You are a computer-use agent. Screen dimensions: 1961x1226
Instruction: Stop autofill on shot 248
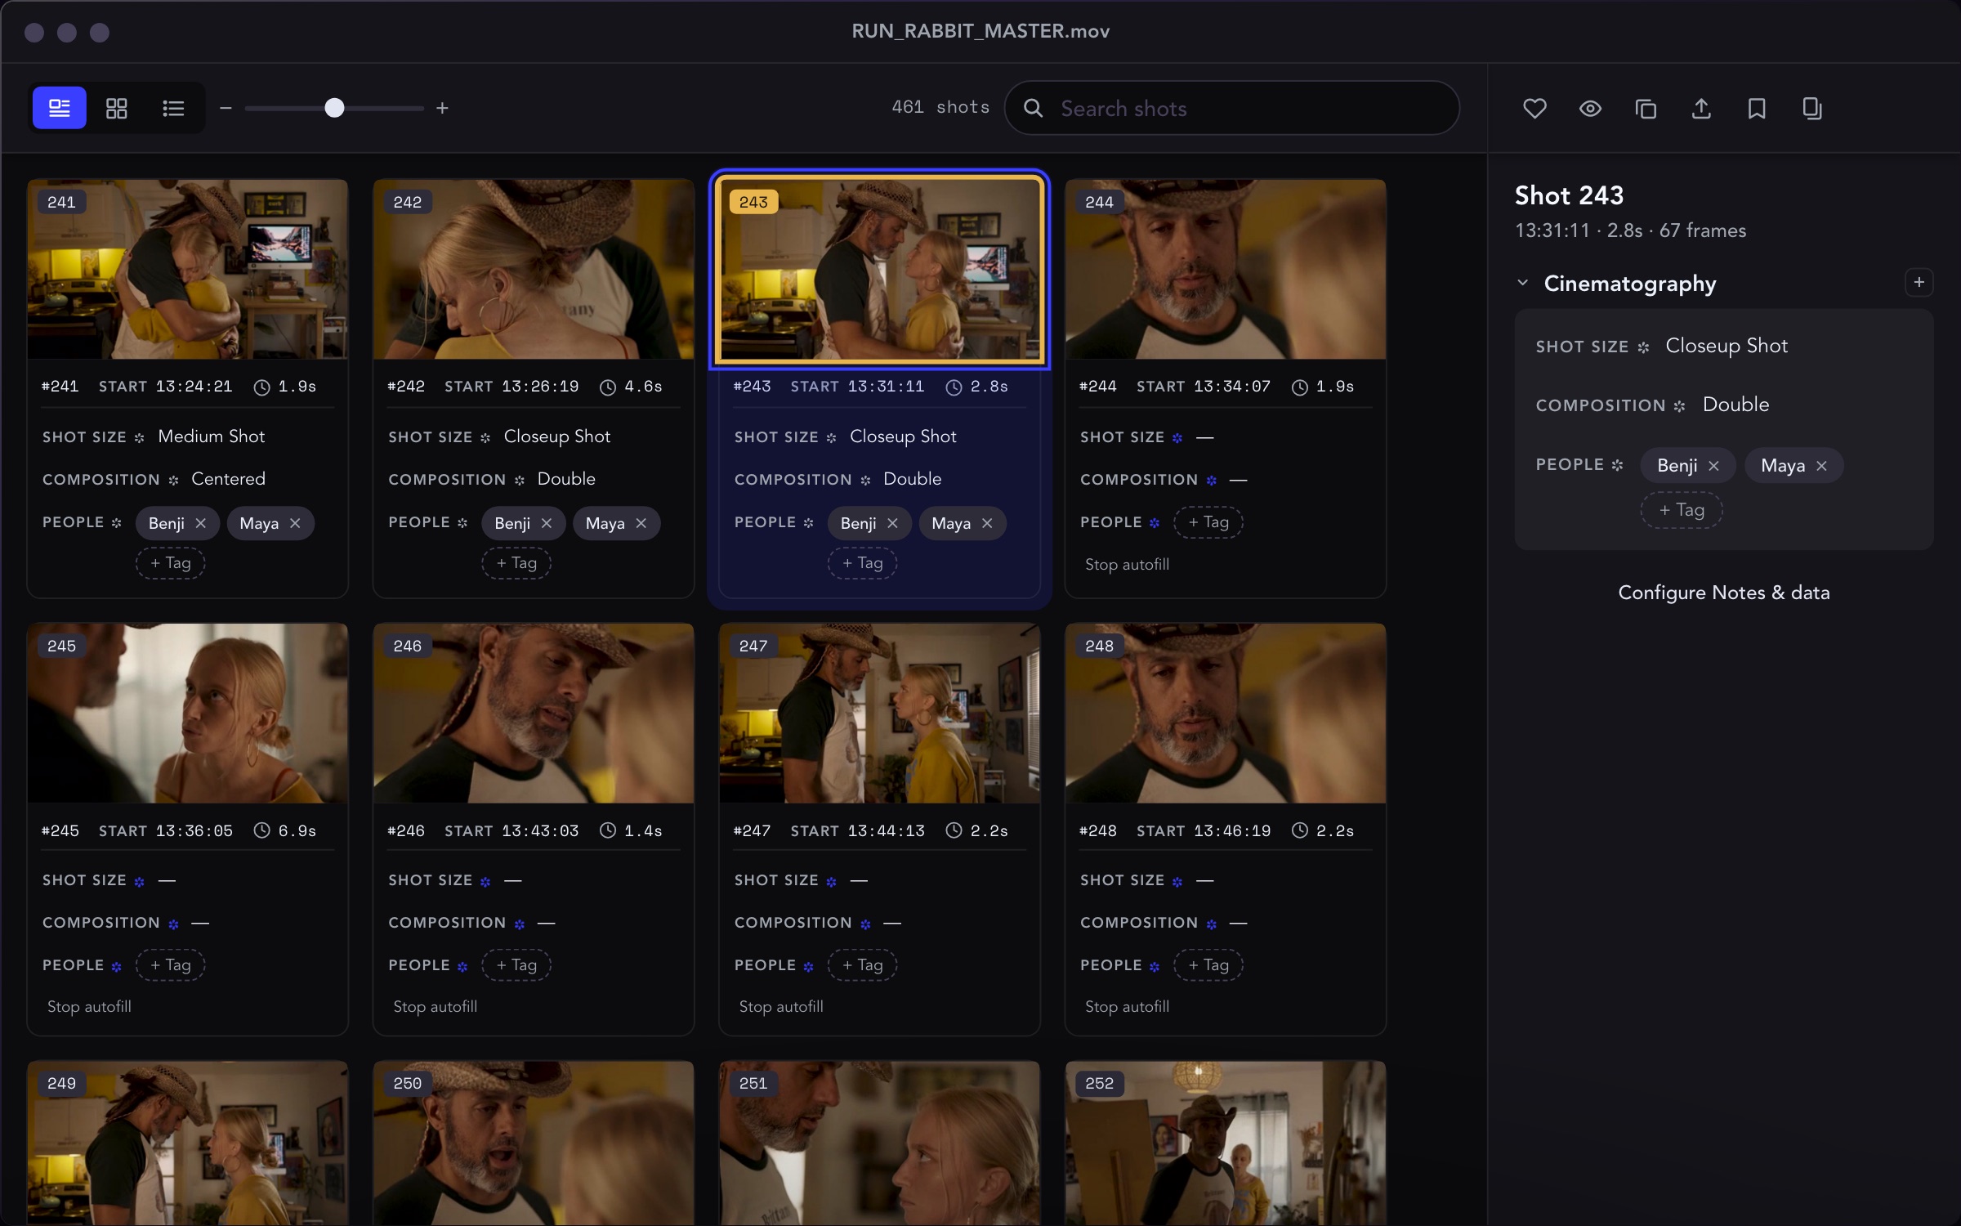pyautogui.click(x=1127, y=1007)
